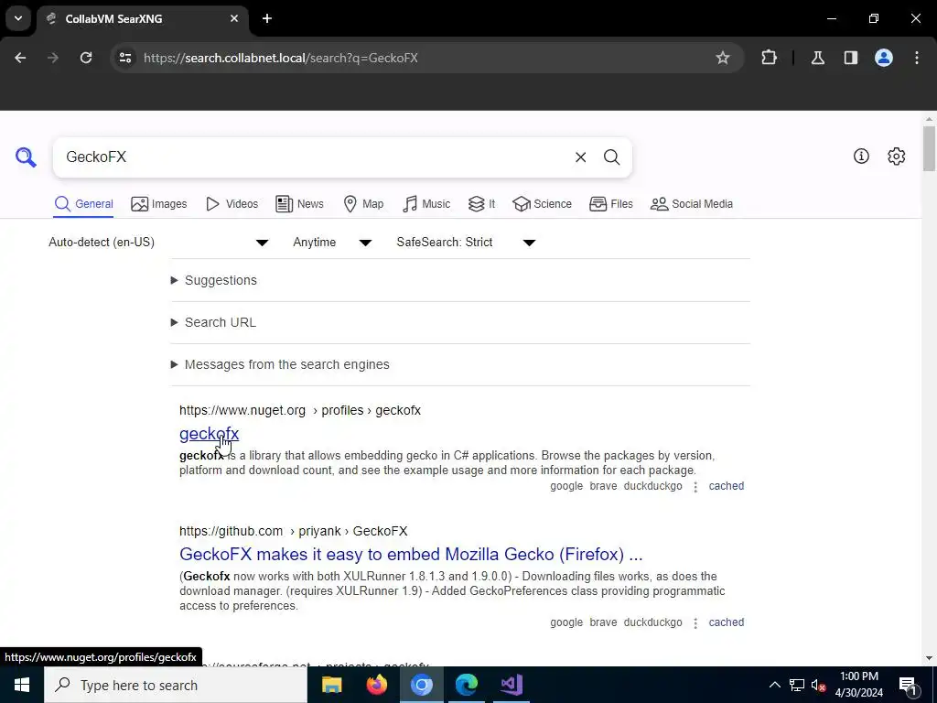Open the geckofx nuget result link
Viewport: 937px width, 703px height.
point(210,433)
